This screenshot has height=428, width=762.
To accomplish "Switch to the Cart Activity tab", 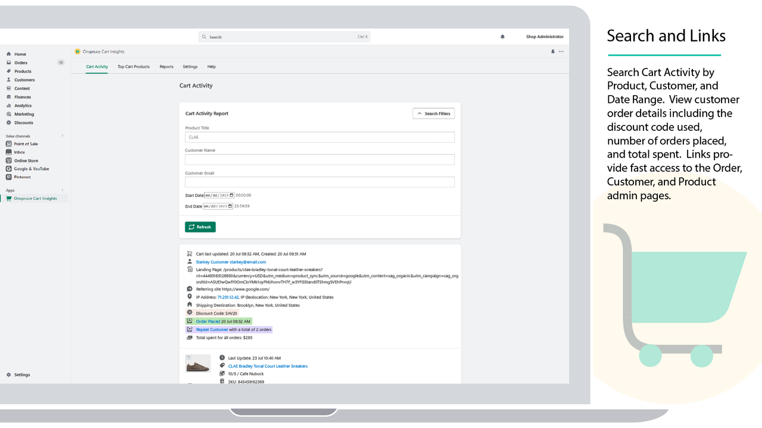I will coord(97,67).
